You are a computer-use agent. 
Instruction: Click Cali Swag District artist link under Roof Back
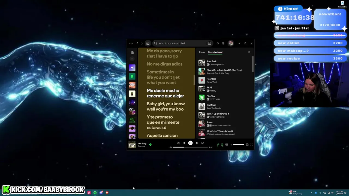(x=217, y=65)
